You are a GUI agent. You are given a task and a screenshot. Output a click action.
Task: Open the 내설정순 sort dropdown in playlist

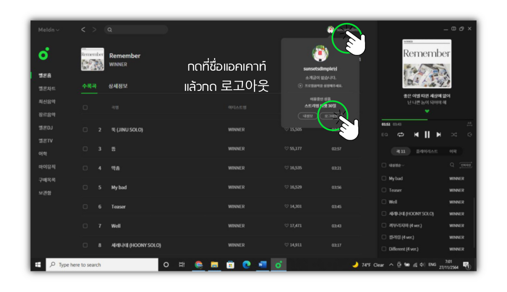coord(396,165)
